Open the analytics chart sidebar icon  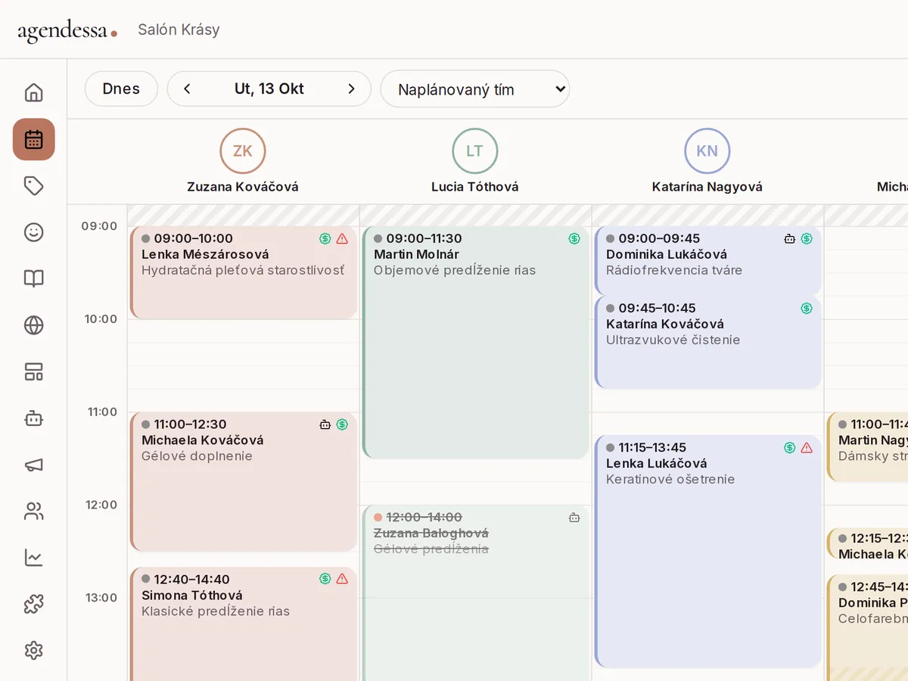pyautogui.click(x=33, y=558)
